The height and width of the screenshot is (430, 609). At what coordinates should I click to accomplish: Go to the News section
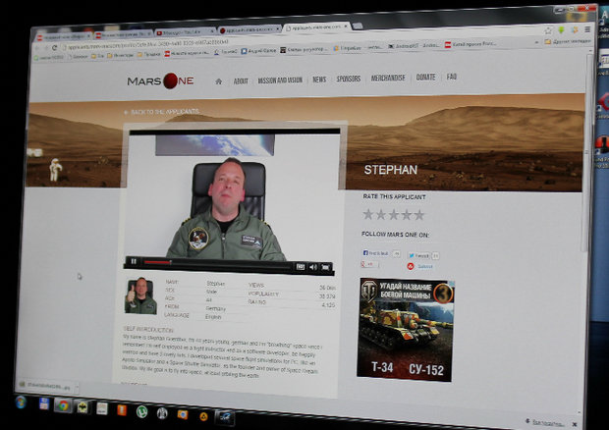[319, 79]
